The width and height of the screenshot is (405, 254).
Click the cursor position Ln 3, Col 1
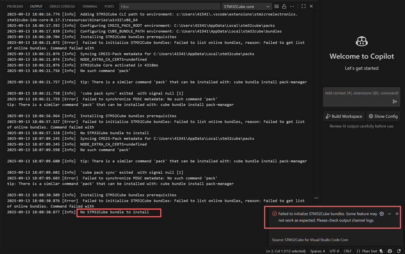286,251
